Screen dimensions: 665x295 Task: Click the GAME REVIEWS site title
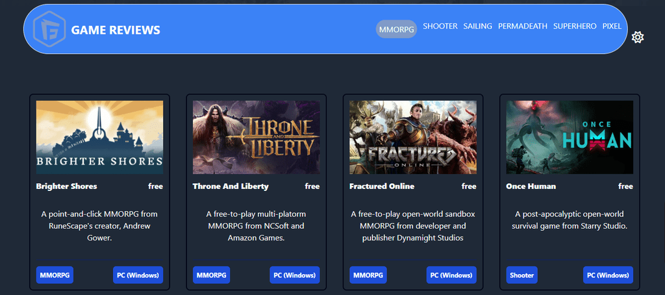point(116,30)
